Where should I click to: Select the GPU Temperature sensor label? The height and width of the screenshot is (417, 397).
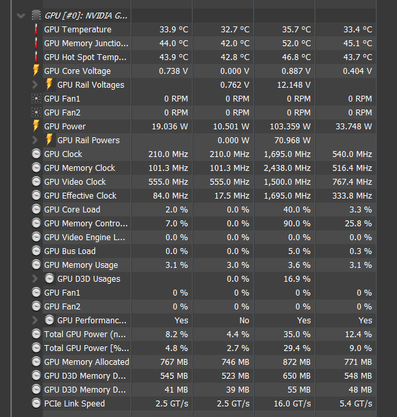pos(78,29)
